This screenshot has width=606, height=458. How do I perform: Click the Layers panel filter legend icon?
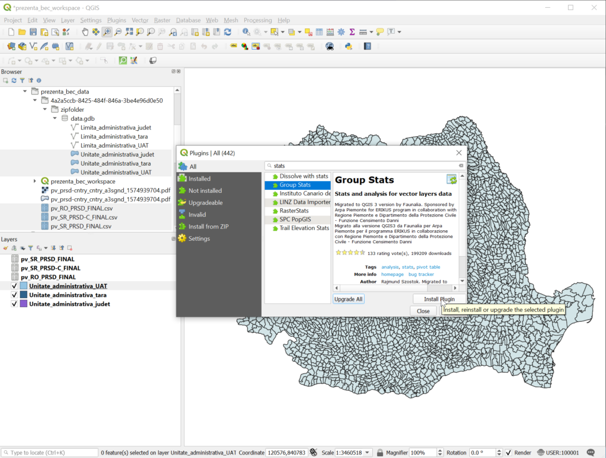(x=30, y=248)
